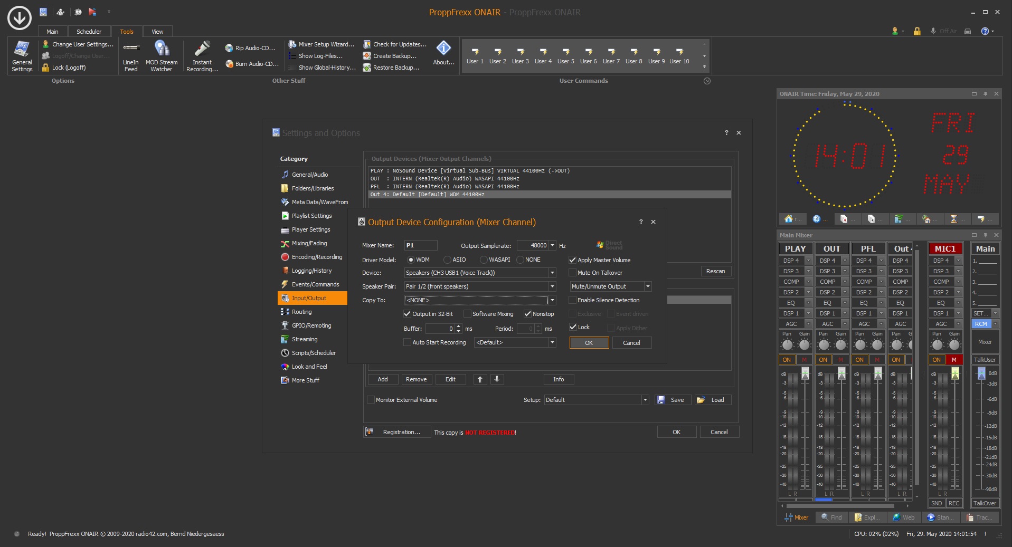Move output device up with arrow icon

click(x=480, y=379)
